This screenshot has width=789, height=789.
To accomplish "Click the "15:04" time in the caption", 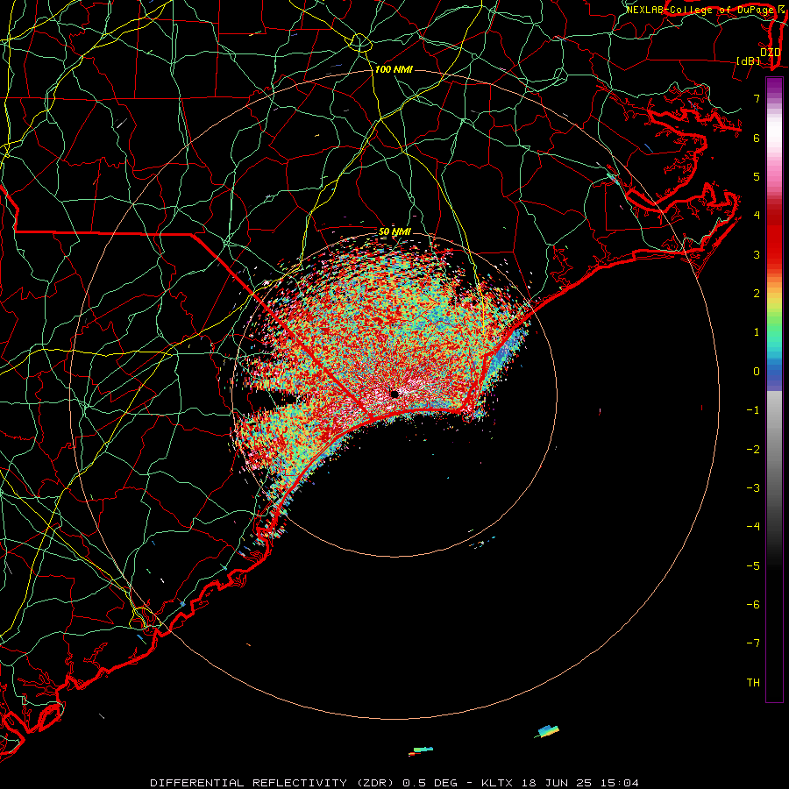I will point(620,783).
